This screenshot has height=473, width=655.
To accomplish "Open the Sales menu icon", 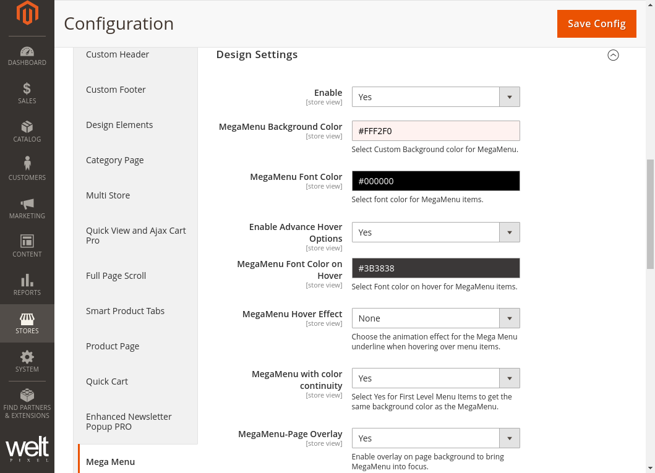I will [x=27, y=94].
